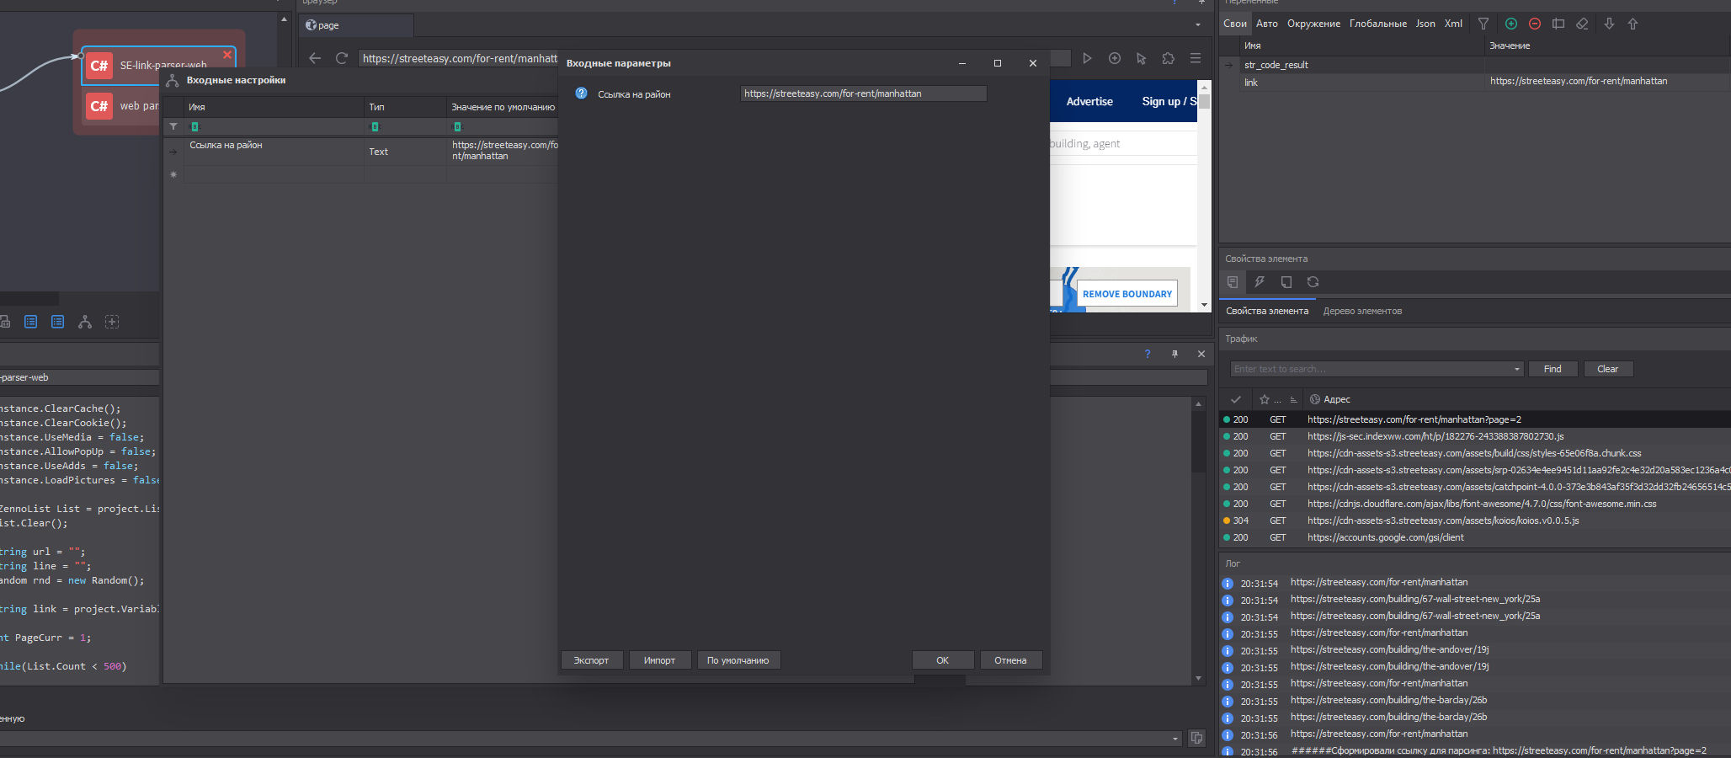Click the variables filter funnel icon
Image resolution: width=1731 pixels, height=758 pixels.
coord(1483,24)
